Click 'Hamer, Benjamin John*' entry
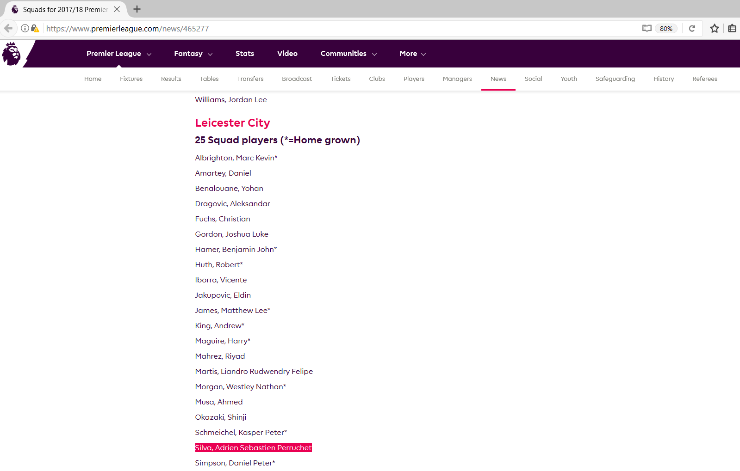 [x=236, y=250]
